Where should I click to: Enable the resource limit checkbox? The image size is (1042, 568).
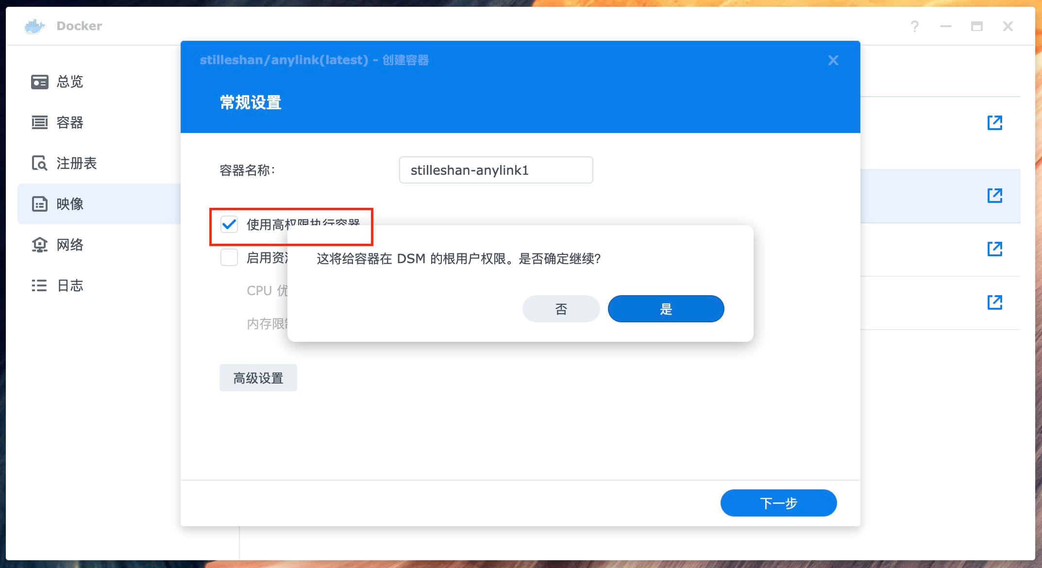click(x=229, y=257)
